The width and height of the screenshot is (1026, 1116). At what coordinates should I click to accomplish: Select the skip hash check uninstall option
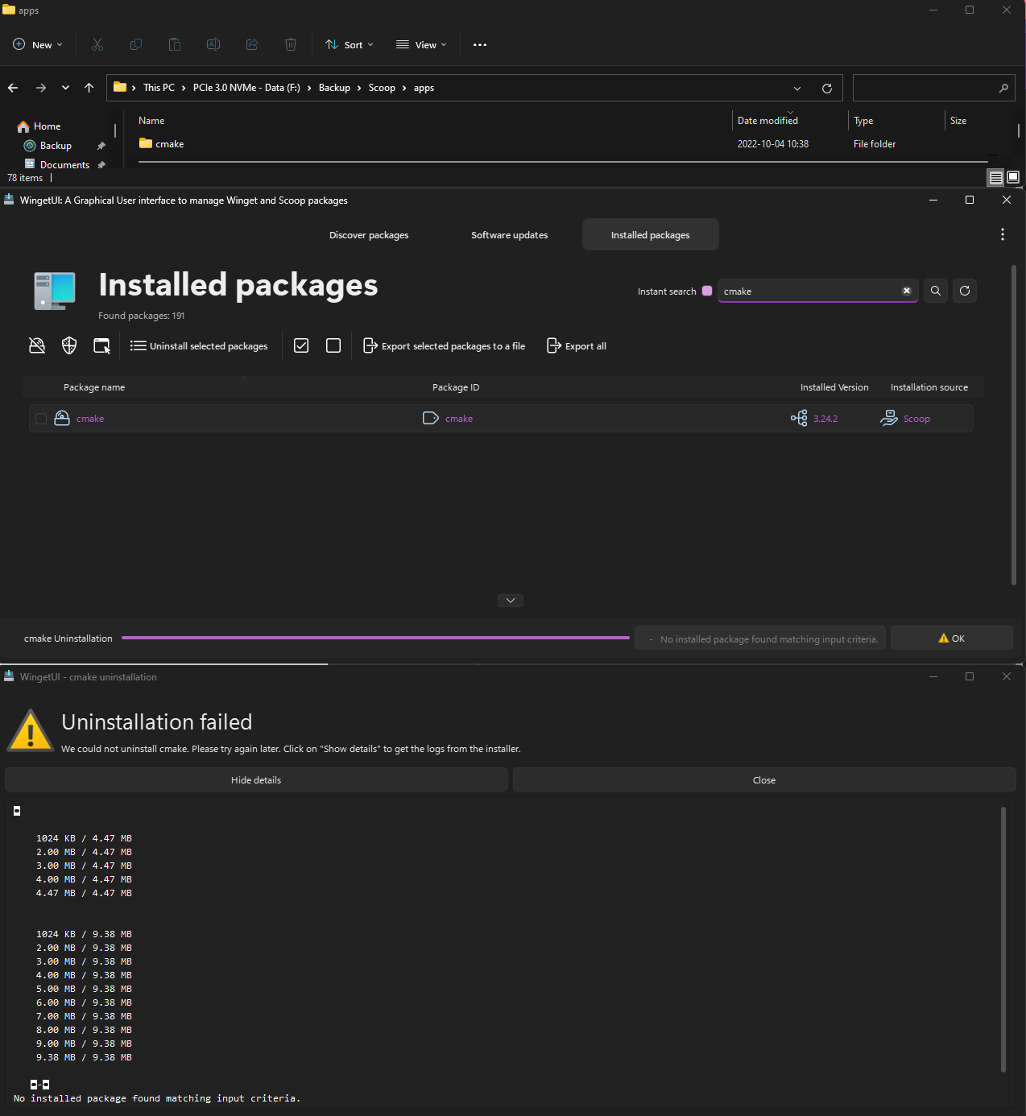(x=37, y=345)
